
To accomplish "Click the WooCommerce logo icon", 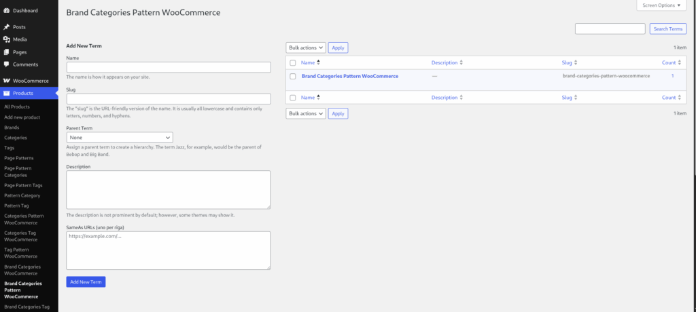I will [7, 81].
